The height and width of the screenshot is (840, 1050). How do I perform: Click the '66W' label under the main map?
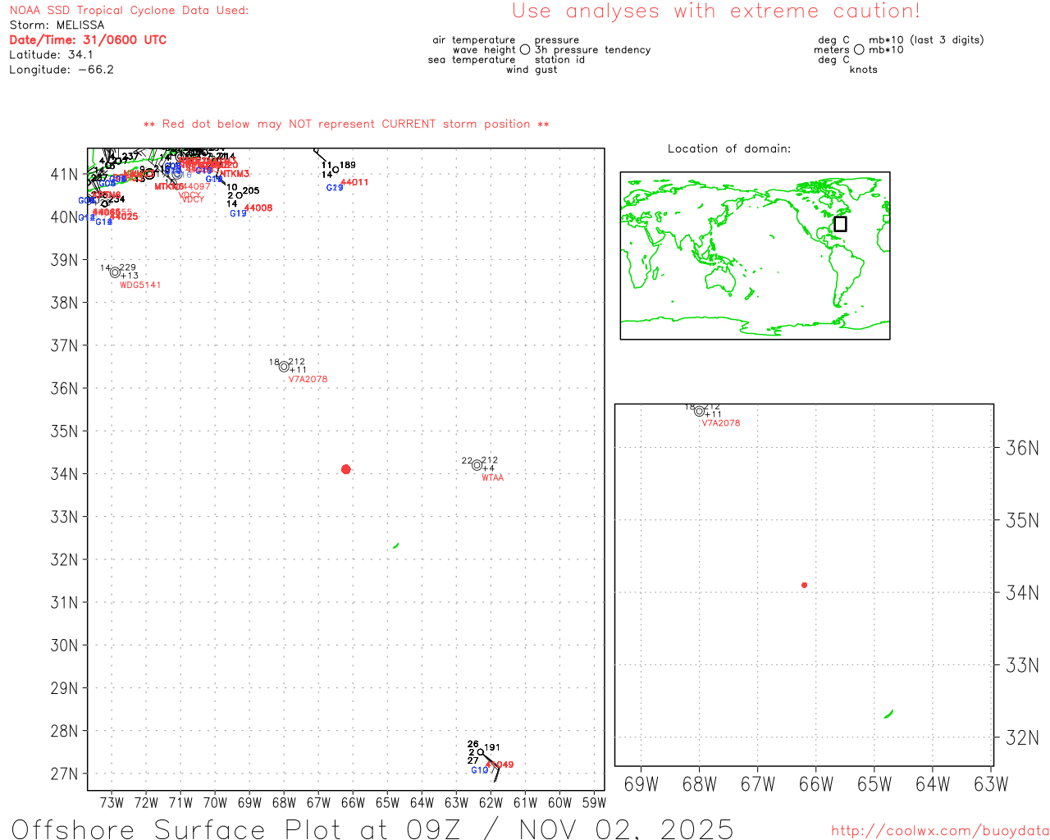(x=353, y=802)
